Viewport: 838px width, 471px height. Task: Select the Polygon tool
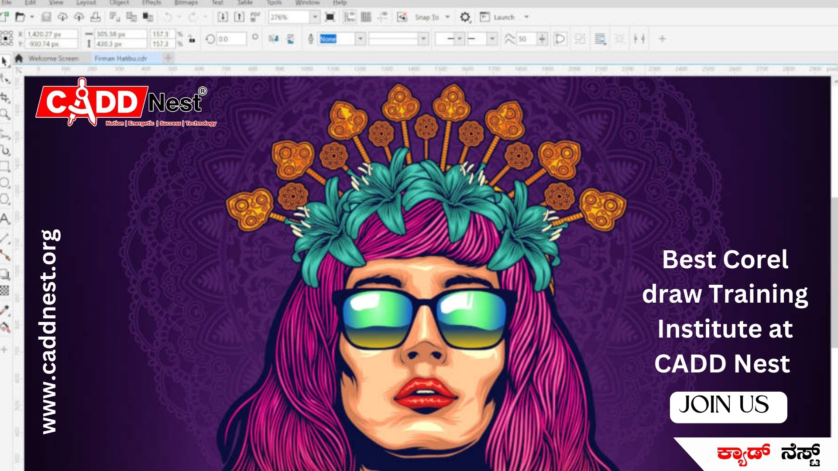(x=5, y=200)
